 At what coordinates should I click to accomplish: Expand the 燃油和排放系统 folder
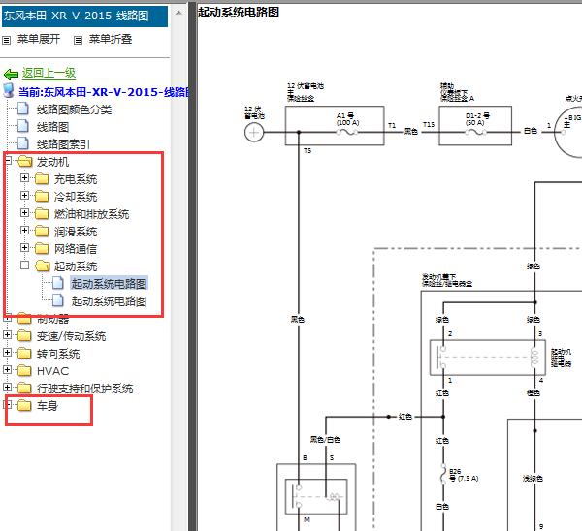coord(24,213)
